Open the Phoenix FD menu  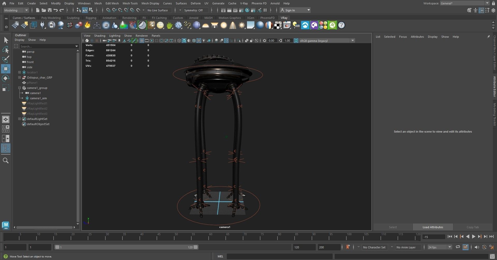pos(259,3)
